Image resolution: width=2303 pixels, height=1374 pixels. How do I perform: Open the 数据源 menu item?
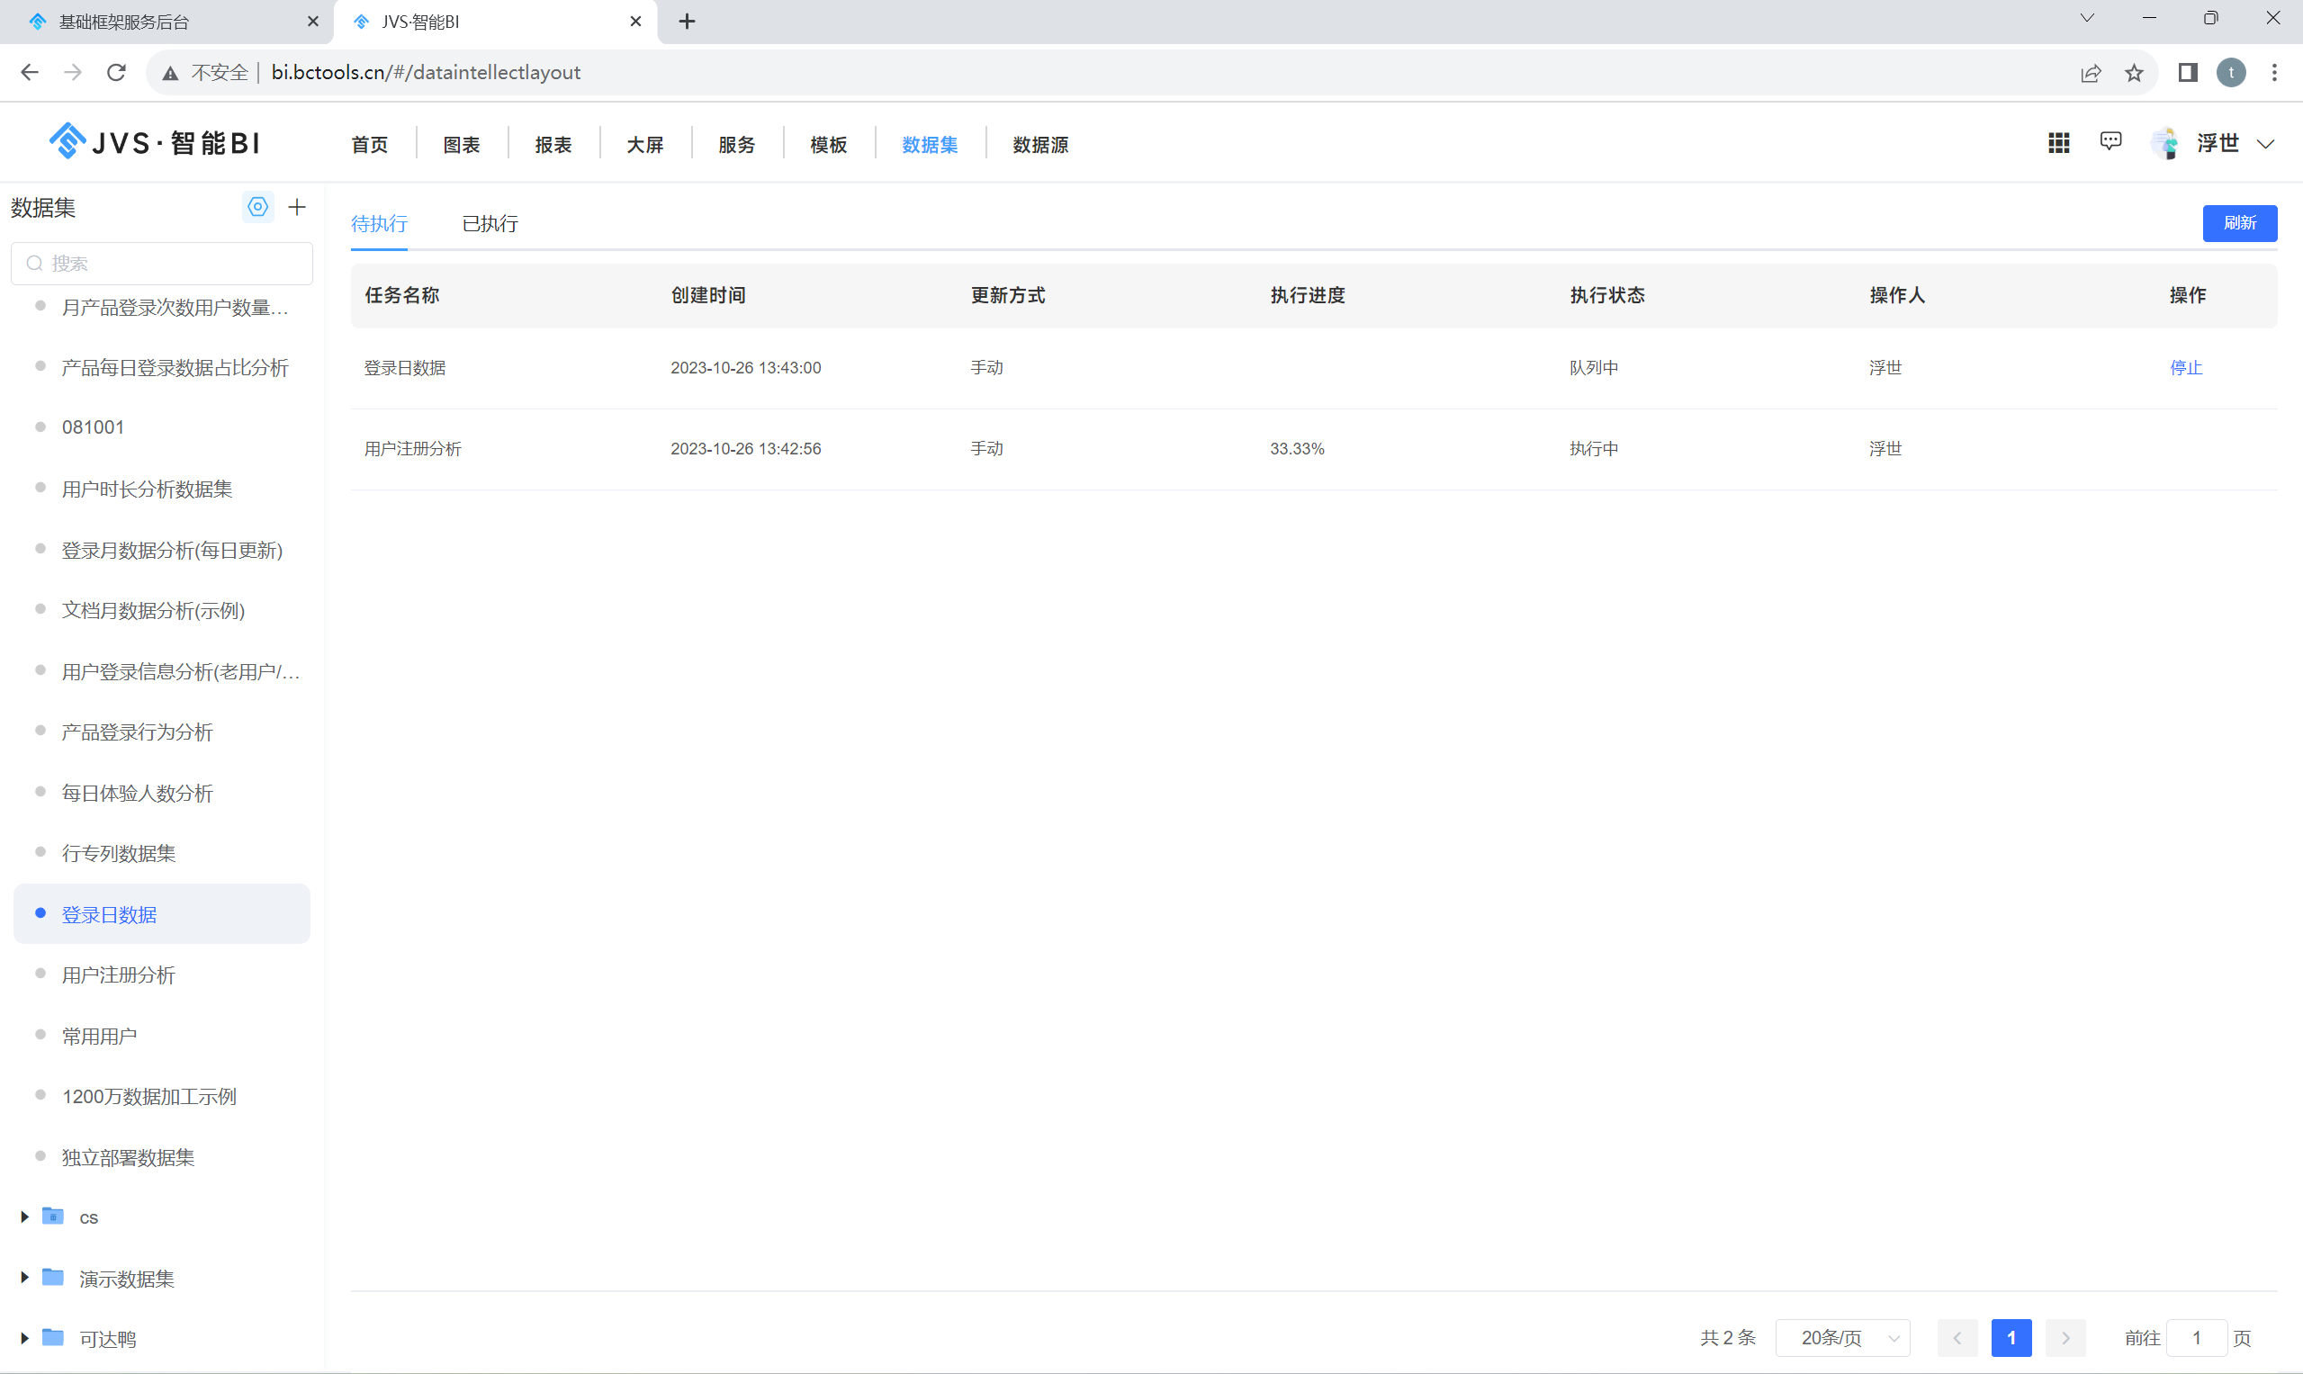click(x=1040, y=145)
